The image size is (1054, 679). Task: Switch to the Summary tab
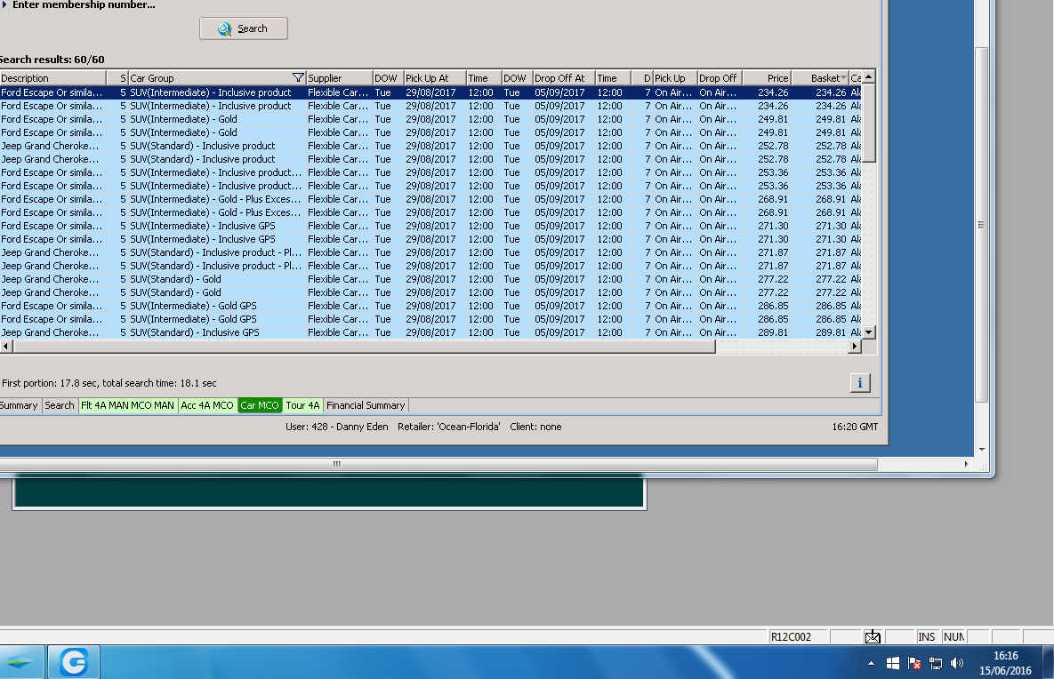[19, 405]
